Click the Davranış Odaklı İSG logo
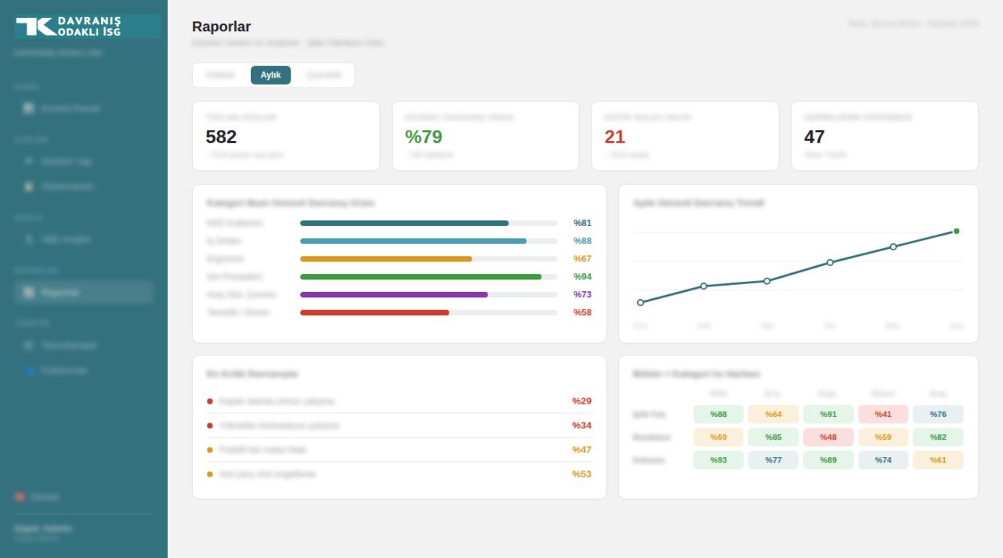 click(x=88, y=27)
